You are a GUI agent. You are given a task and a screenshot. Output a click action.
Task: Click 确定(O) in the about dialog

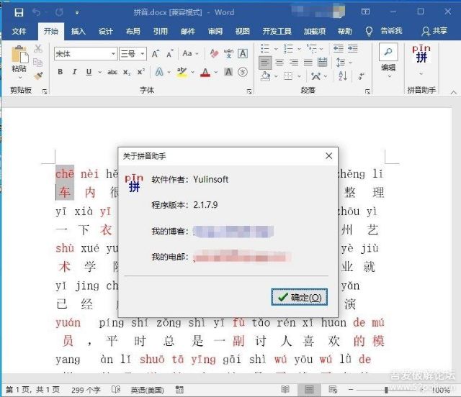pyautogui.click(x=300, y=297)
